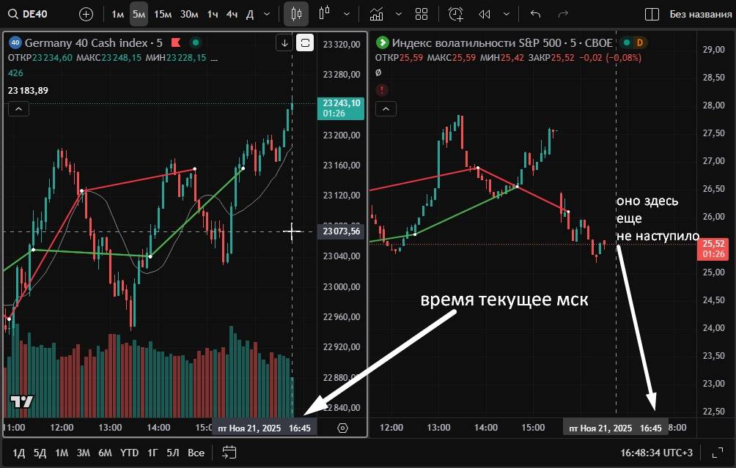Collapse the VIX chart legend chevron

tap(385, 109)
